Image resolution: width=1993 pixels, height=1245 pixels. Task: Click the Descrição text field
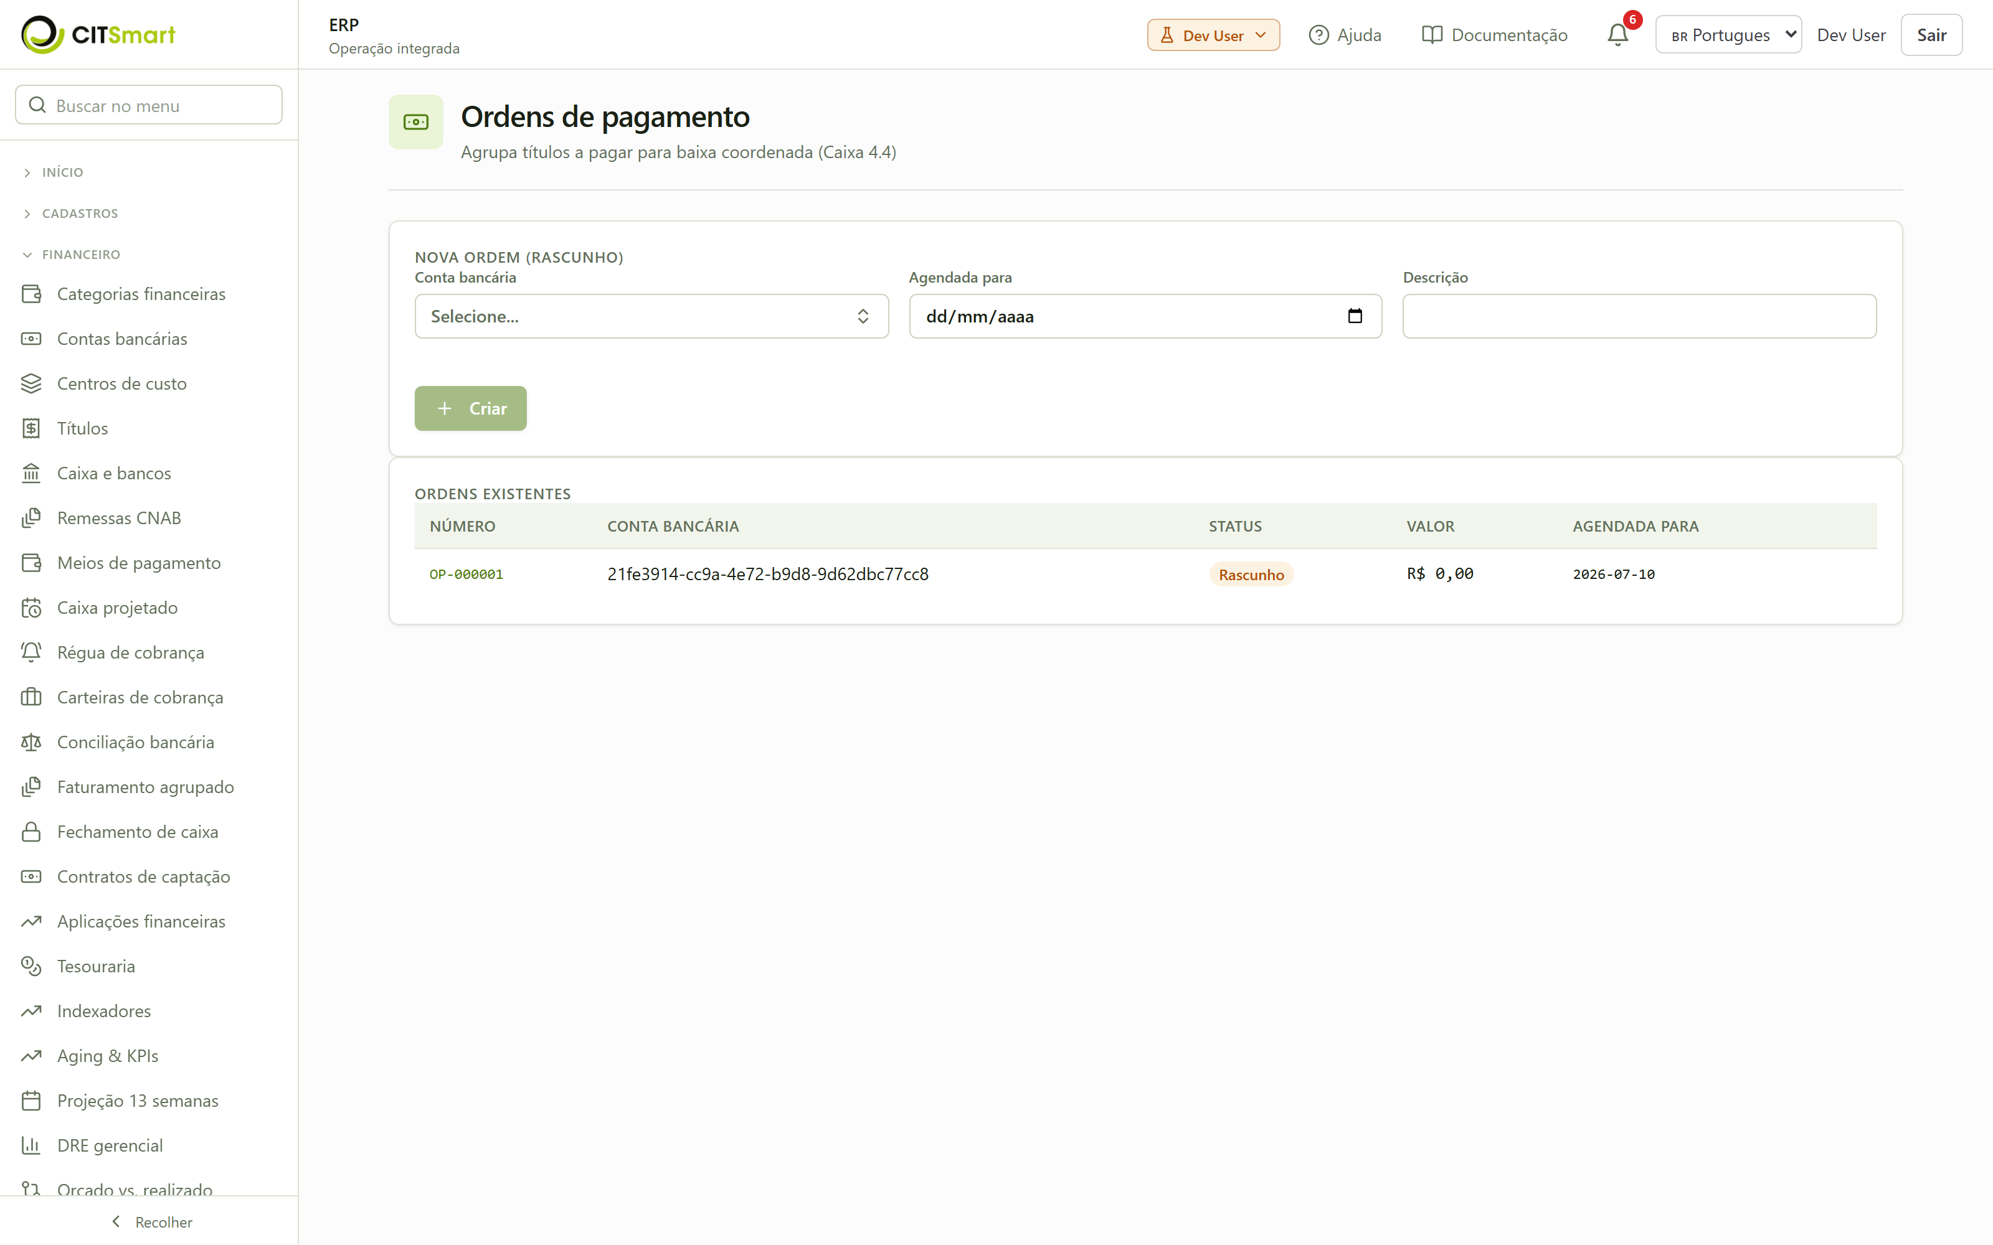point(1639,316)
